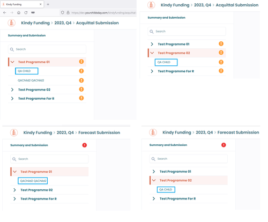Click the padlock icon in the address bar
The image size is (268, 222).
click(68, 12)
